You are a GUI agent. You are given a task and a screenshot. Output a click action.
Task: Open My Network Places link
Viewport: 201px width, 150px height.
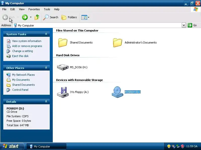click(23, 75)
